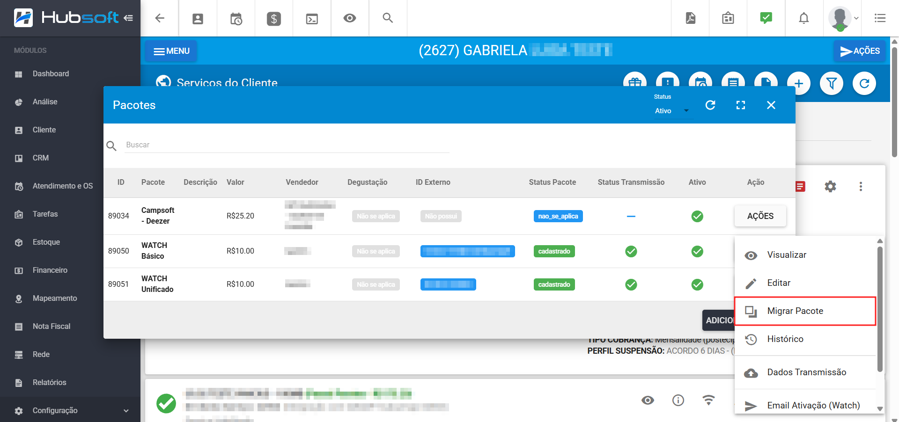The width and height of the screenshot is (899, 422).
Task: Choose Histórico in the actions menu
Action: click(785, 339)
